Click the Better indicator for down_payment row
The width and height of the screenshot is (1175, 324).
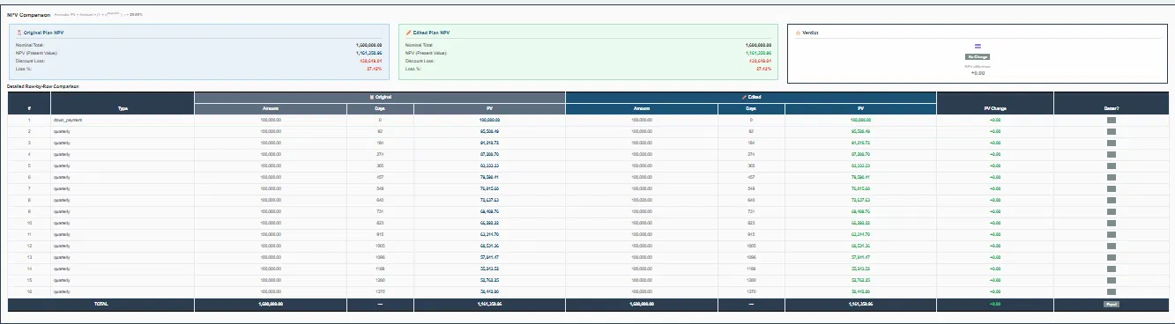point(1112,119)
